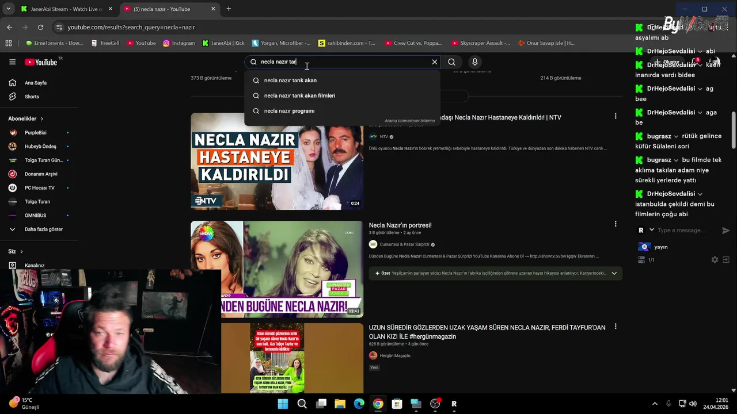Open Necla Nazır'ın portresi video title
This screenshot has height=414, width=737.
point(400,225)
